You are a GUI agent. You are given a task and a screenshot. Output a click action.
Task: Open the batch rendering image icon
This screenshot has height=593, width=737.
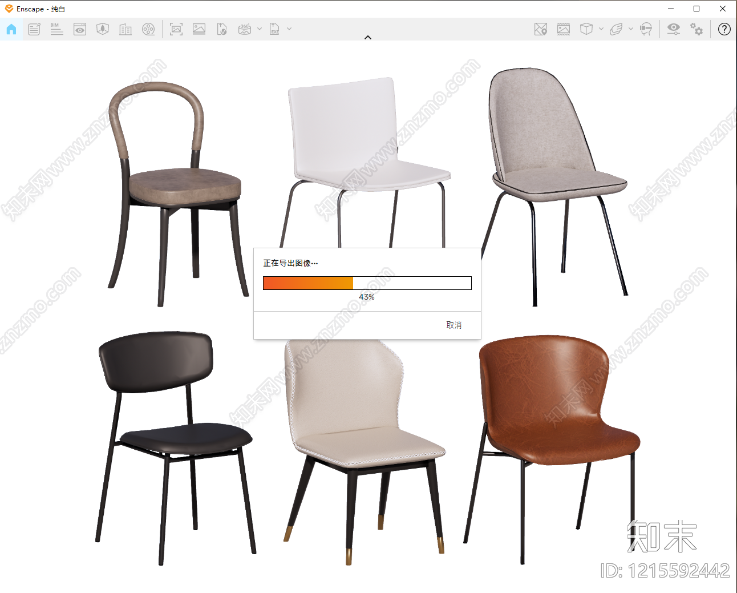(199, 29)
